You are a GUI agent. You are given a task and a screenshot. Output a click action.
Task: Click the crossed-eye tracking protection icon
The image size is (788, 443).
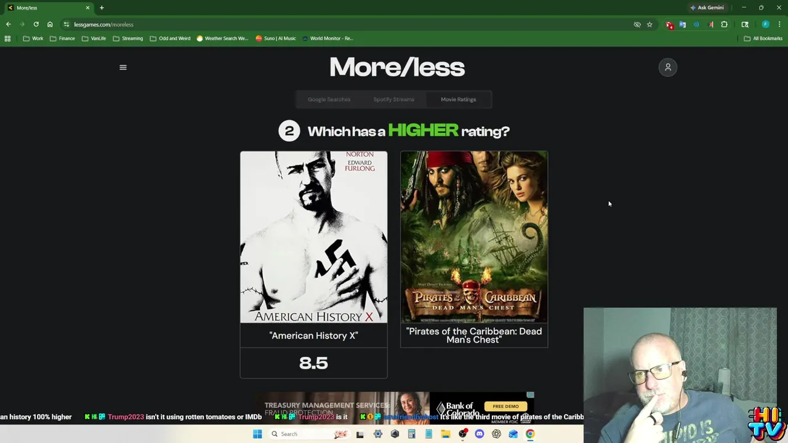pyautogui.click(x=637, y=25)
